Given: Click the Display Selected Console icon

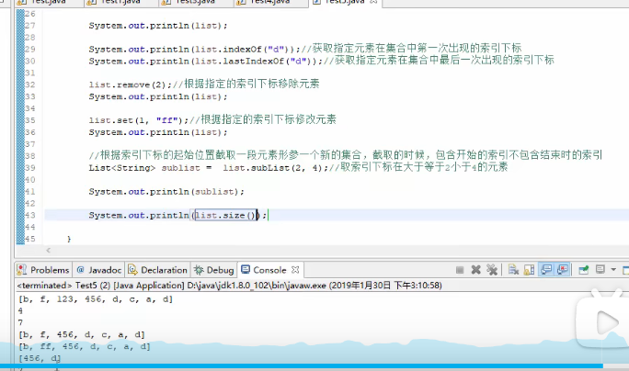Looking at the screenshot, I should [x=600, y=269].
